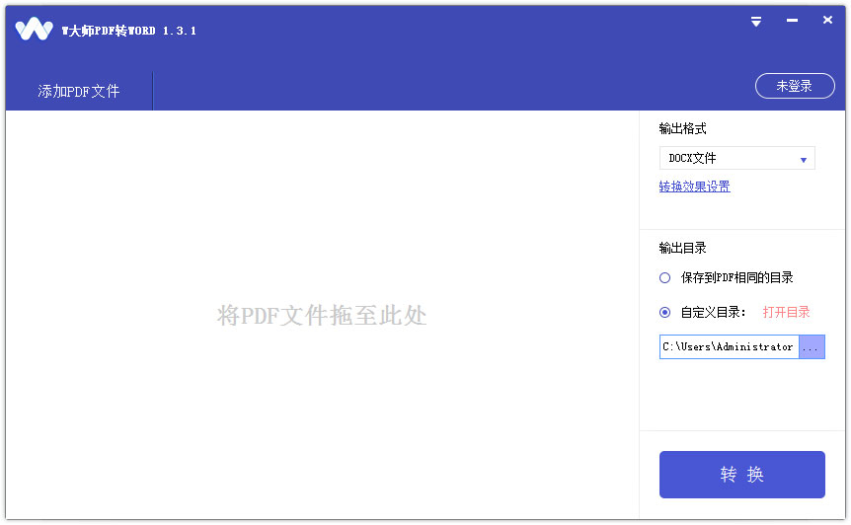Click the blue arrow of the format combo box
This screenshot has width=851, height=525.
click(803, 159)
